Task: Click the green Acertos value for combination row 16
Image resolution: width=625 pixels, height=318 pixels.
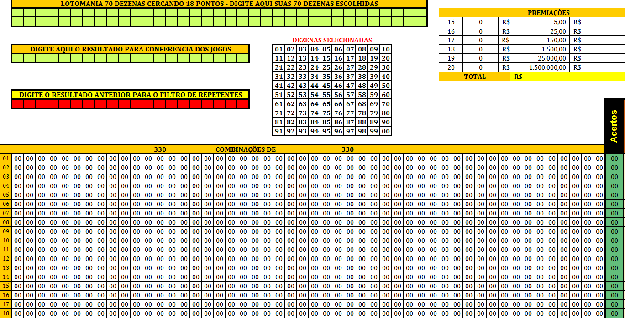Action: pos(614,295)
